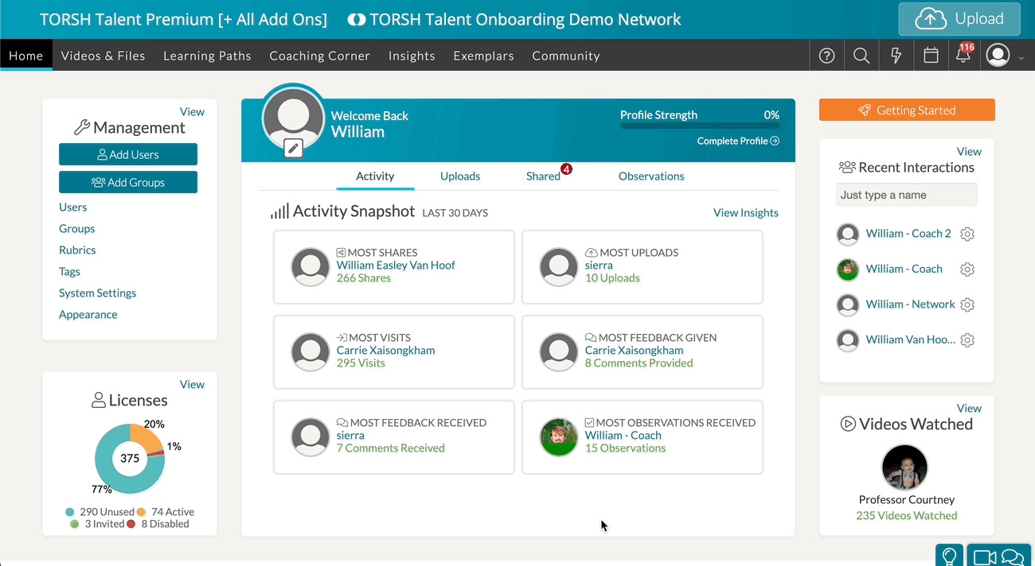Click the search magnifier icon
The width and height of the screenshot is (1035, 566).
tap(861, 56)
